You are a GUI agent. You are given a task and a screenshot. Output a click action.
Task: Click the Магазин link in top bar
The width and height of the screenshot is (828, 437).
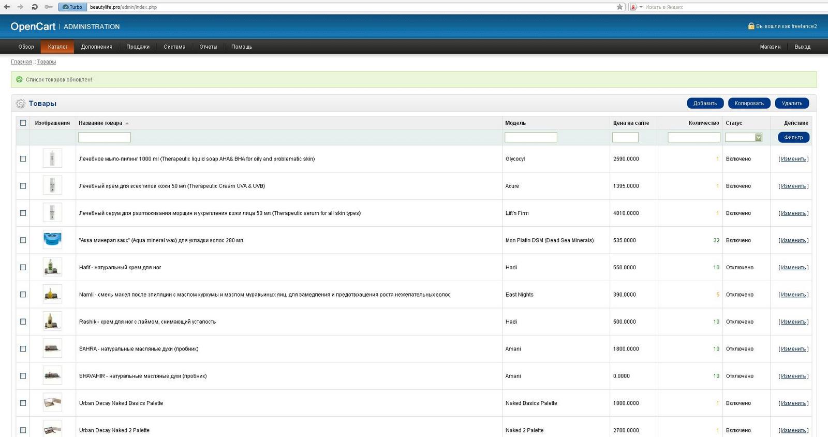coord(770,47)
